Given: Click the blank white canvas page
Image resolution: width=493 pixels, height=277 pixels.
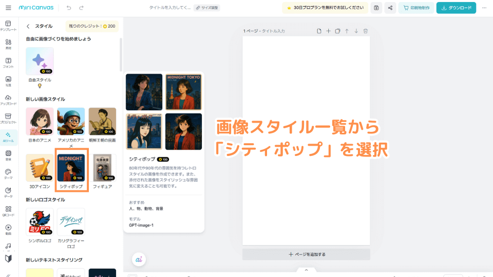Looking at the screenshot, I should (x=306, y=141).
